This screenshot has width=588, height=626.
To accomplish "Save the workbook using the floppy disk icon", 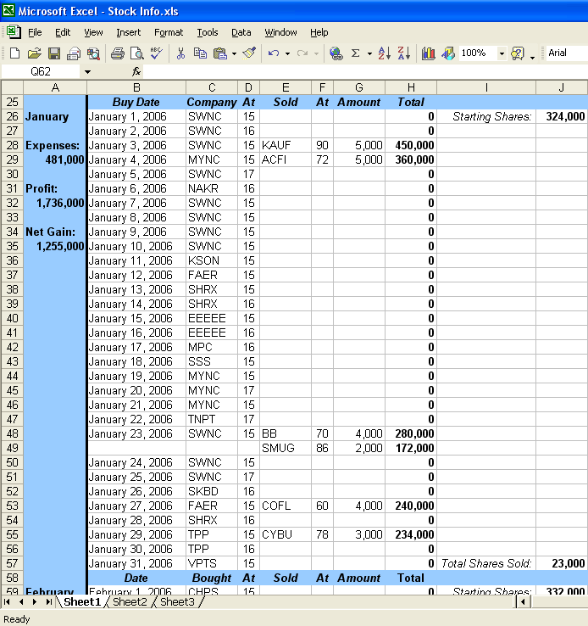I will coord(54,53).
